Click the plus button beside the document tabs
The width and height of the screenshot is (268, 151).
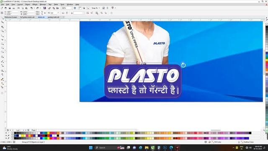click(63, 17)
